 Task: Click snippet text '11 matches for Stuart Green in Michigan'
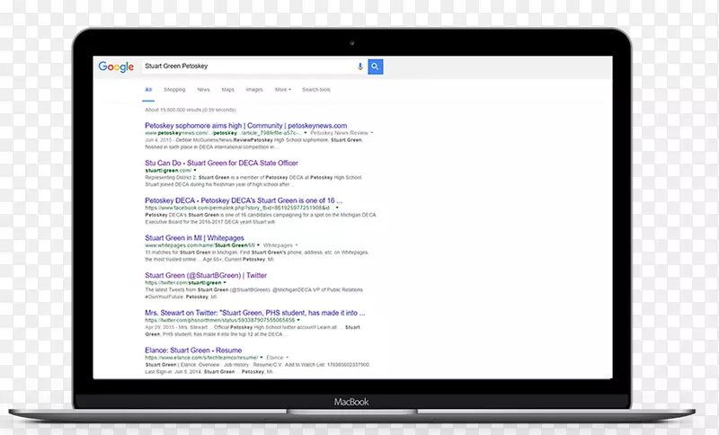192,253
